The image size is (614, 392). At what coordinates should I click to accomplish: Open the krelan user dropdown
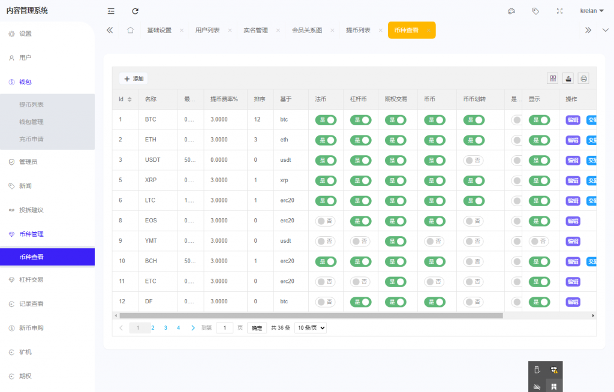(x=592, y=11)
